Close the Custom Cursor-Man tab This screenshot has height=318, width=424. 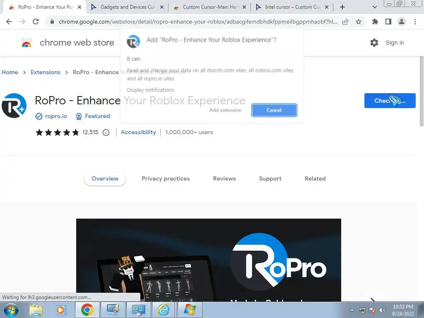tap(244, 7)
